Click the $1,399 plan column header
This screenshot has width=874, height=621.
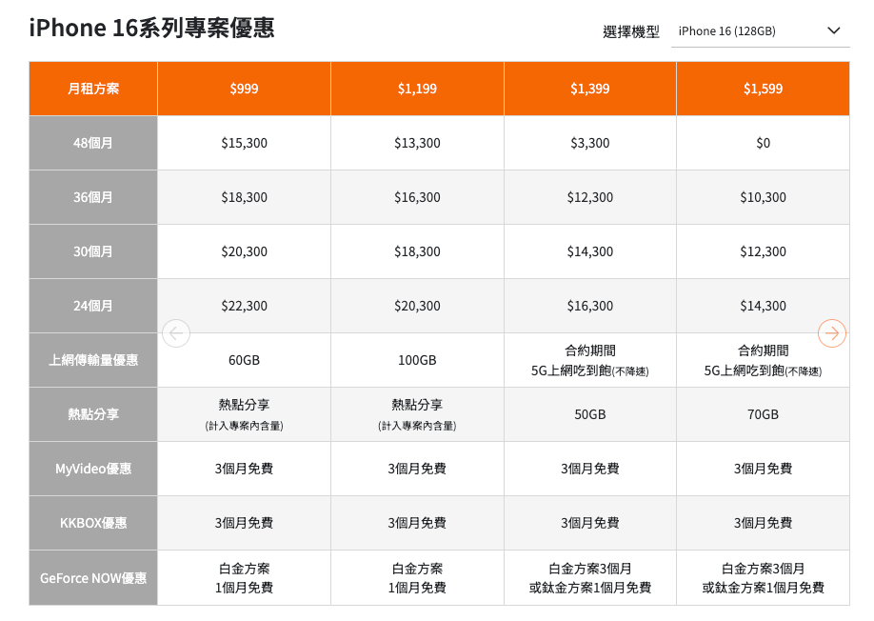tap(589, 89)
